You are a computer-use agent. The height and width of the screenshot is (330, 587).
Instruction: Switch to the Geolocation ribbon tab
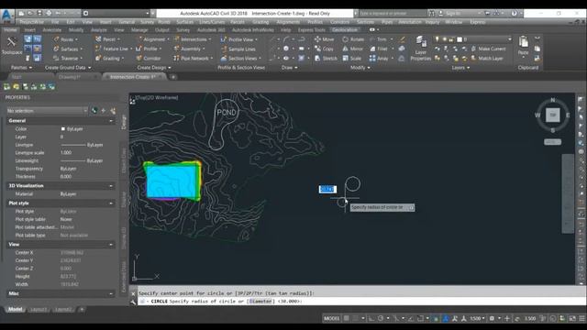[345, 30]
